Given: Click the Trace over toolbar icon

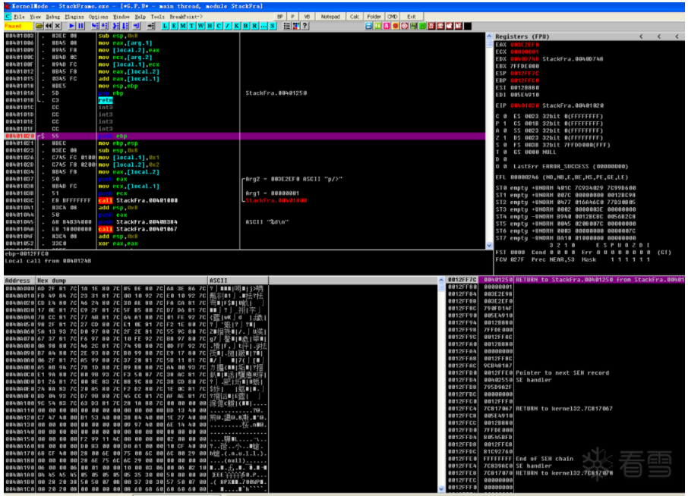Looking at the screenshot, I should click(x=125, y=27).
